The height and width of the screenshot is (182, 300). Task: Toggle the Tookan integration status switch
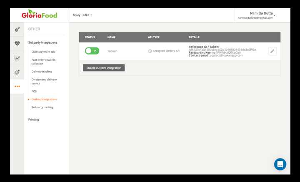click(x=92, y=51)
